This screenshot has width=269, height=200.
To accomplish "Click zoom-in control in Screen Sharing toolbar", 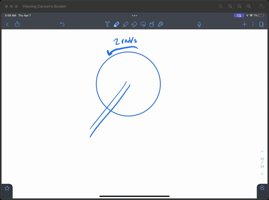I will pos(249,6).
